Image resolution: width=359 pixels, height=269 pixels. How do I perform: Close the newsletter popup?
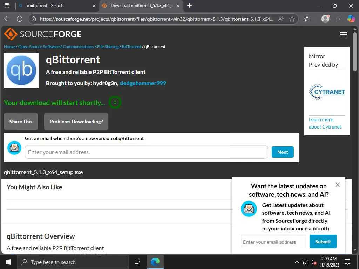[338, 185]
